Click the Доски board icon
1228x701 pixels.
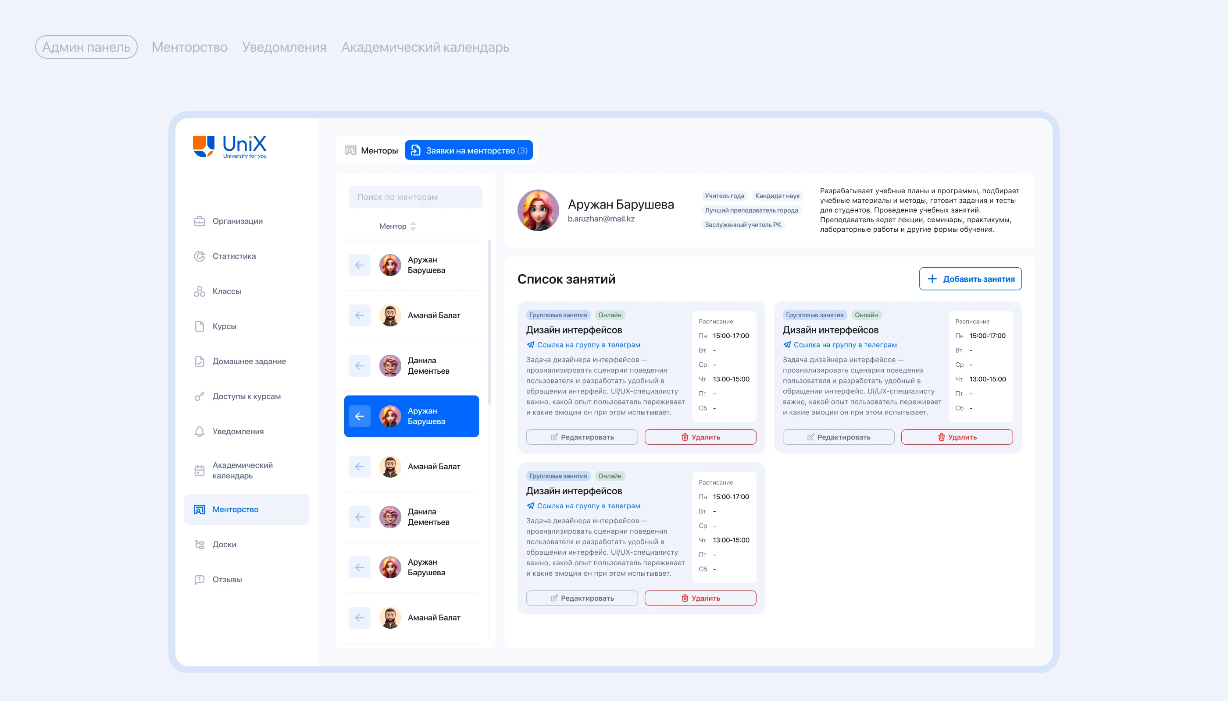point(199,545)
